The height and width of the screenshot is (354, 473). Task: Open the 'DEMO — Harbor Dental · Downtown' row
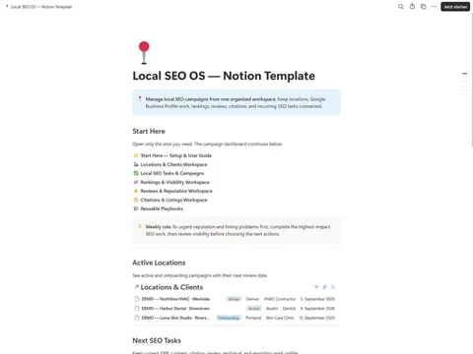[235, 309]
